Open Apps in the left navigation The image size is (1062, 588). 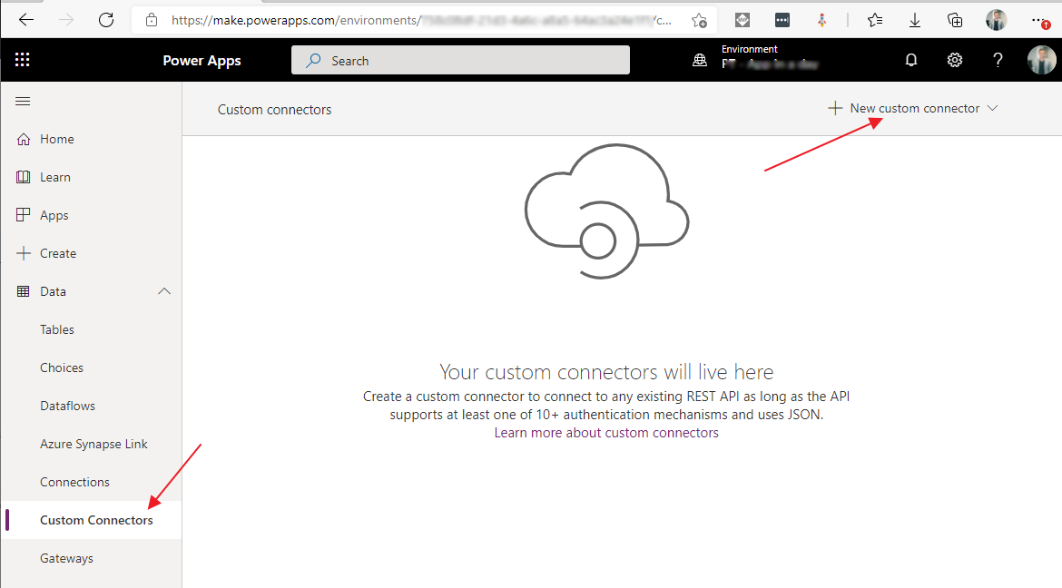coord(54,215)
